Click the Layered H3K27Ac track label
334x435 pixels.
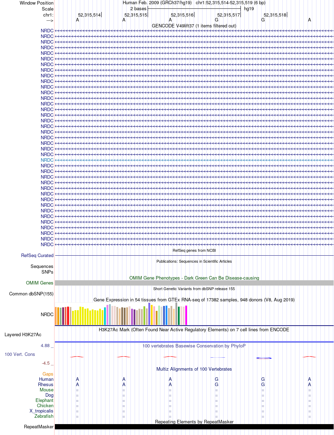pos(23,335)
